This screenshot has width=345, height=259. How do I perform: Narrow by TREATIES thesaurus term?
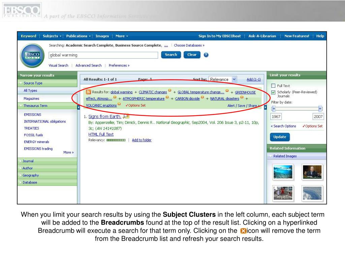pos(31,128)
